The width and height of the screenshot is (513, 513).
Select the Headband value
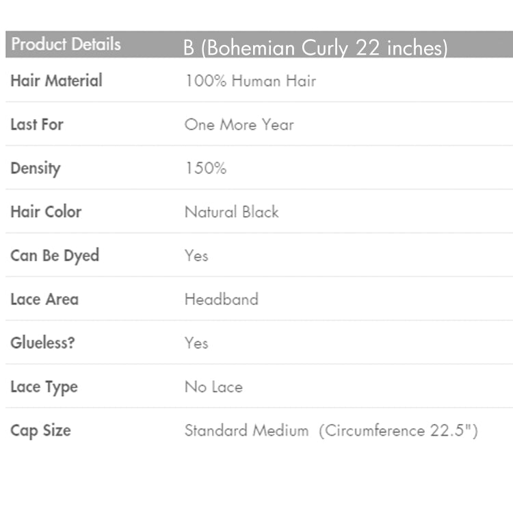pyautogui.click(x=222, y=300)
